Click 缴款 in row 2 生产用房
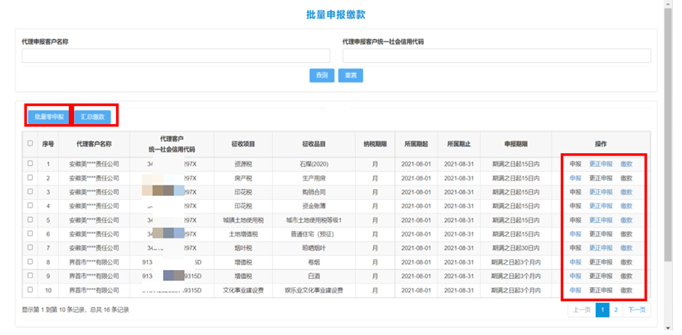The width and height of the screenshot is (682, 335). pos(627,178)
